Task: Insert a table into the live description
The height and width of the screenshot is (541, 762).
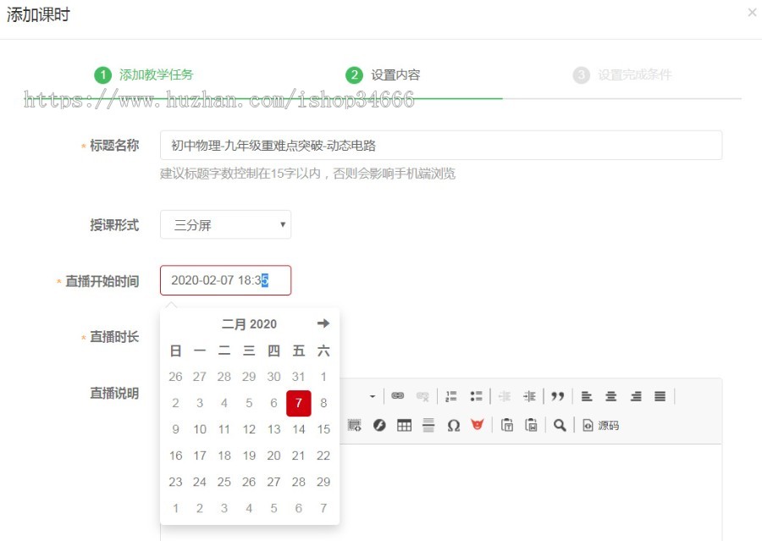Action: click(x=404, y=425)
